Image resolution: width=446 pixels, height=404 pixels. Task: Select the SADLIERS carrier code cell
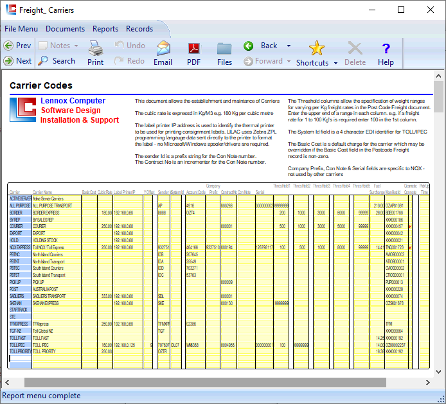tap(20, 296)
